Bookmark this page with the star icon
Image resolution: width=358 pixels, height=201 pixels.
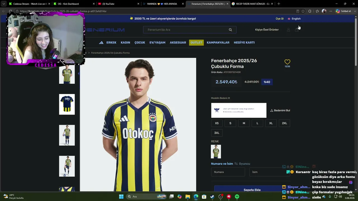(x=303, y=11)
